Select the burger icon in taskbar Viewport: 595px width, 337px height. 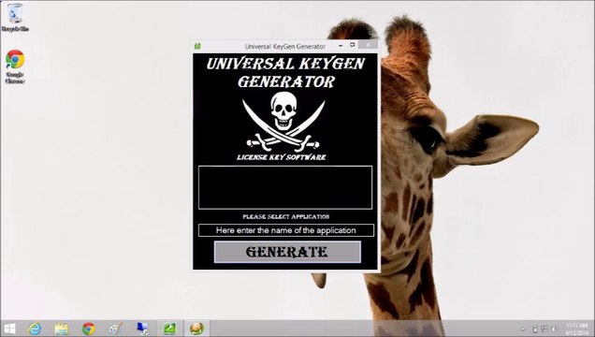point(196,329)
